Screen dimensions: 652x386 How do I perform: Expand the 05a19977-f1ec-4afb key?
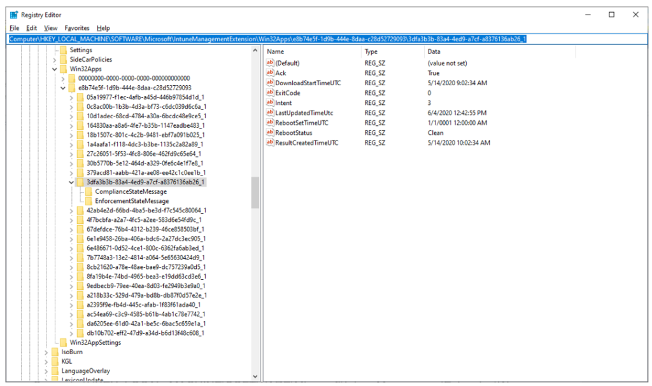pyautogui.click(x=71, y=97)
